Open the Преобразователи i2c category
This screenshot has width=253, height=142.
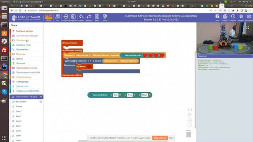26,68
